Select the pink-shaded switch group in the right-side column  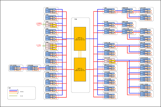110,61
